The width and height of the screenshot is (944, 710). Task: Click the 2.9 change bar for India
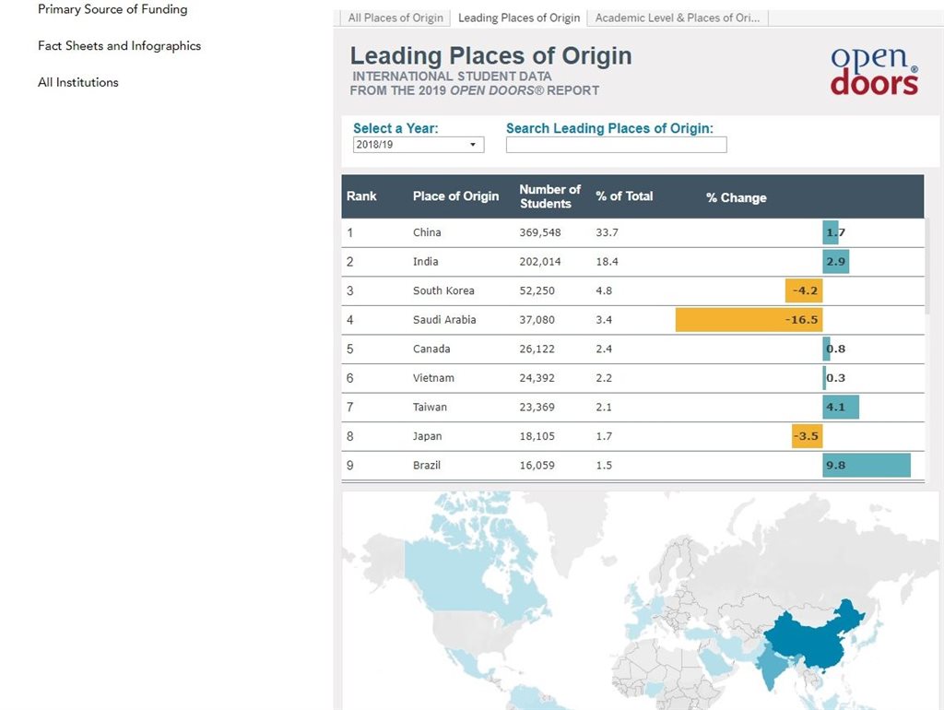click(x=835, y=262)
